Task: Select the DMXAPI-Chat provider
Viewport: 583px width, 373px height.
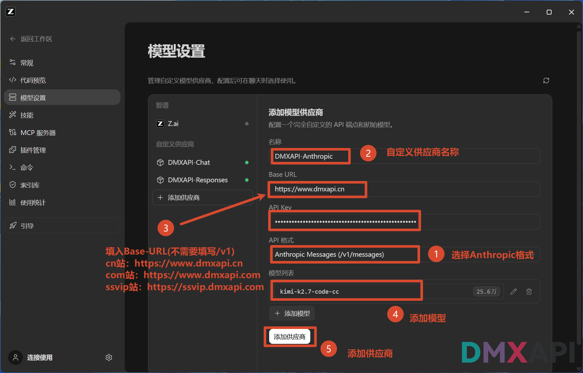Action: click(x=202, y=163)
